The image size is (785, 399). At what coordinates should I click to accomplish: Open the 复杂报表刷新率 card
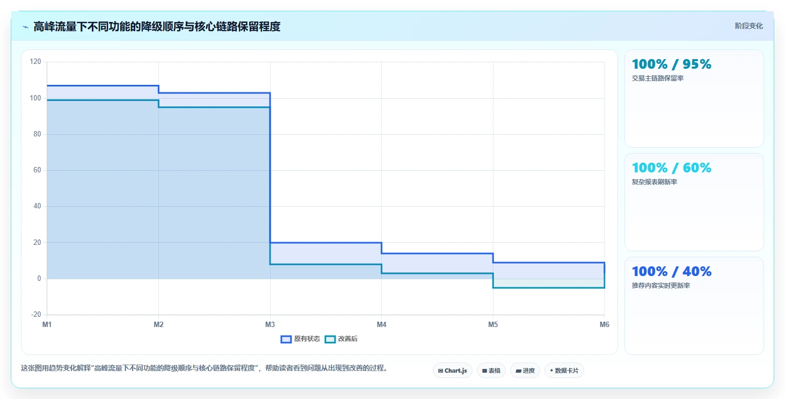coord(694,202)
